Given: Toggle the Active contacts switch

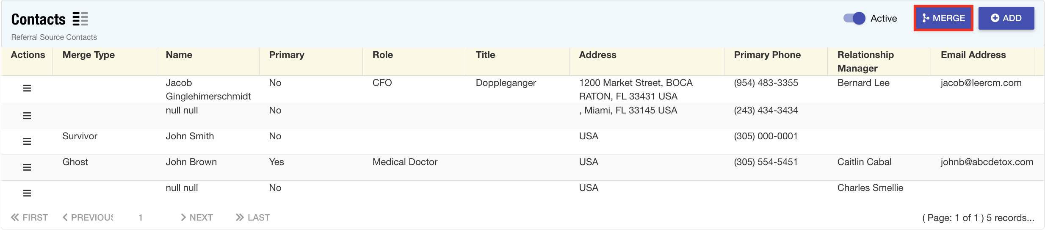Looking at the screenshot, I should pyautogui.click(x=854, y=18).
